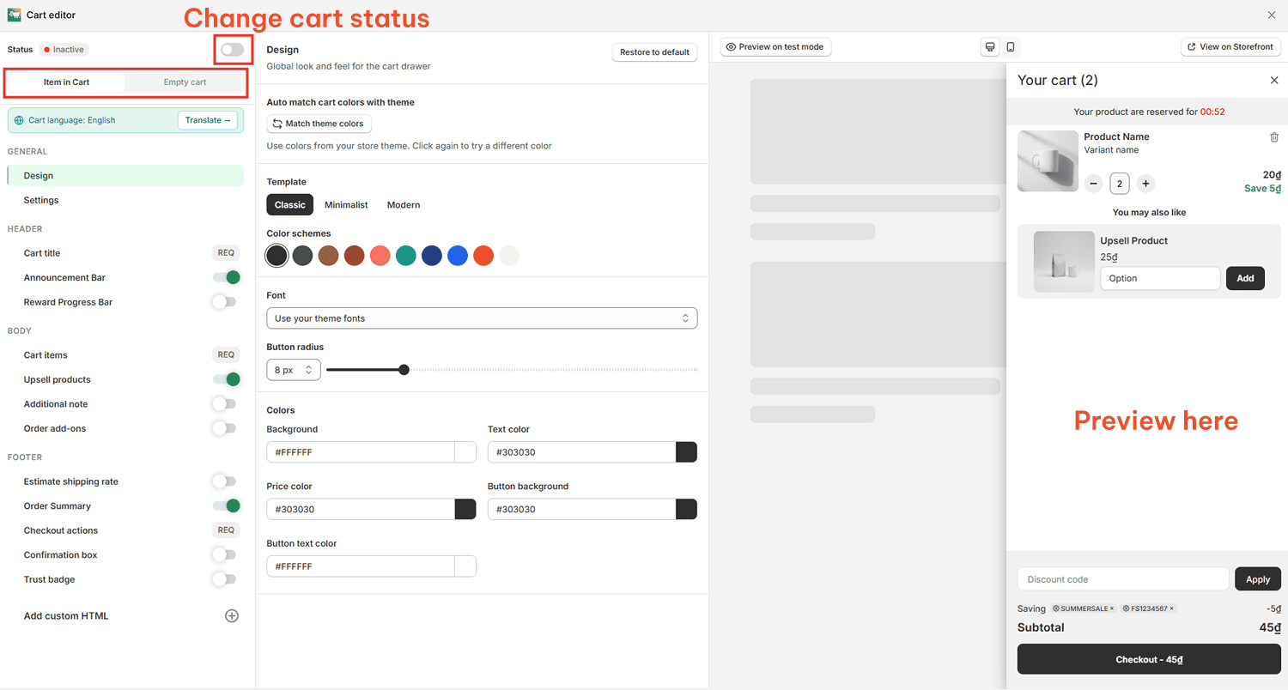Viewport: 1288px width, 690px height.
Task: Click Add for the Upsell Product
Action: click(x=1245, y=278)
